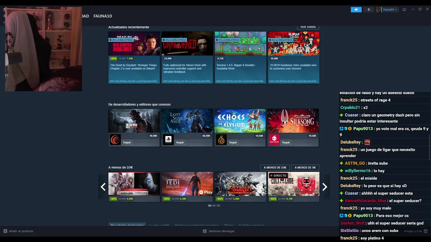Screen dimensions: 431x242
Task: Open the Shadow of Mordor bundle -90% card
Action: pyautogui.click(x=134, y=187)
